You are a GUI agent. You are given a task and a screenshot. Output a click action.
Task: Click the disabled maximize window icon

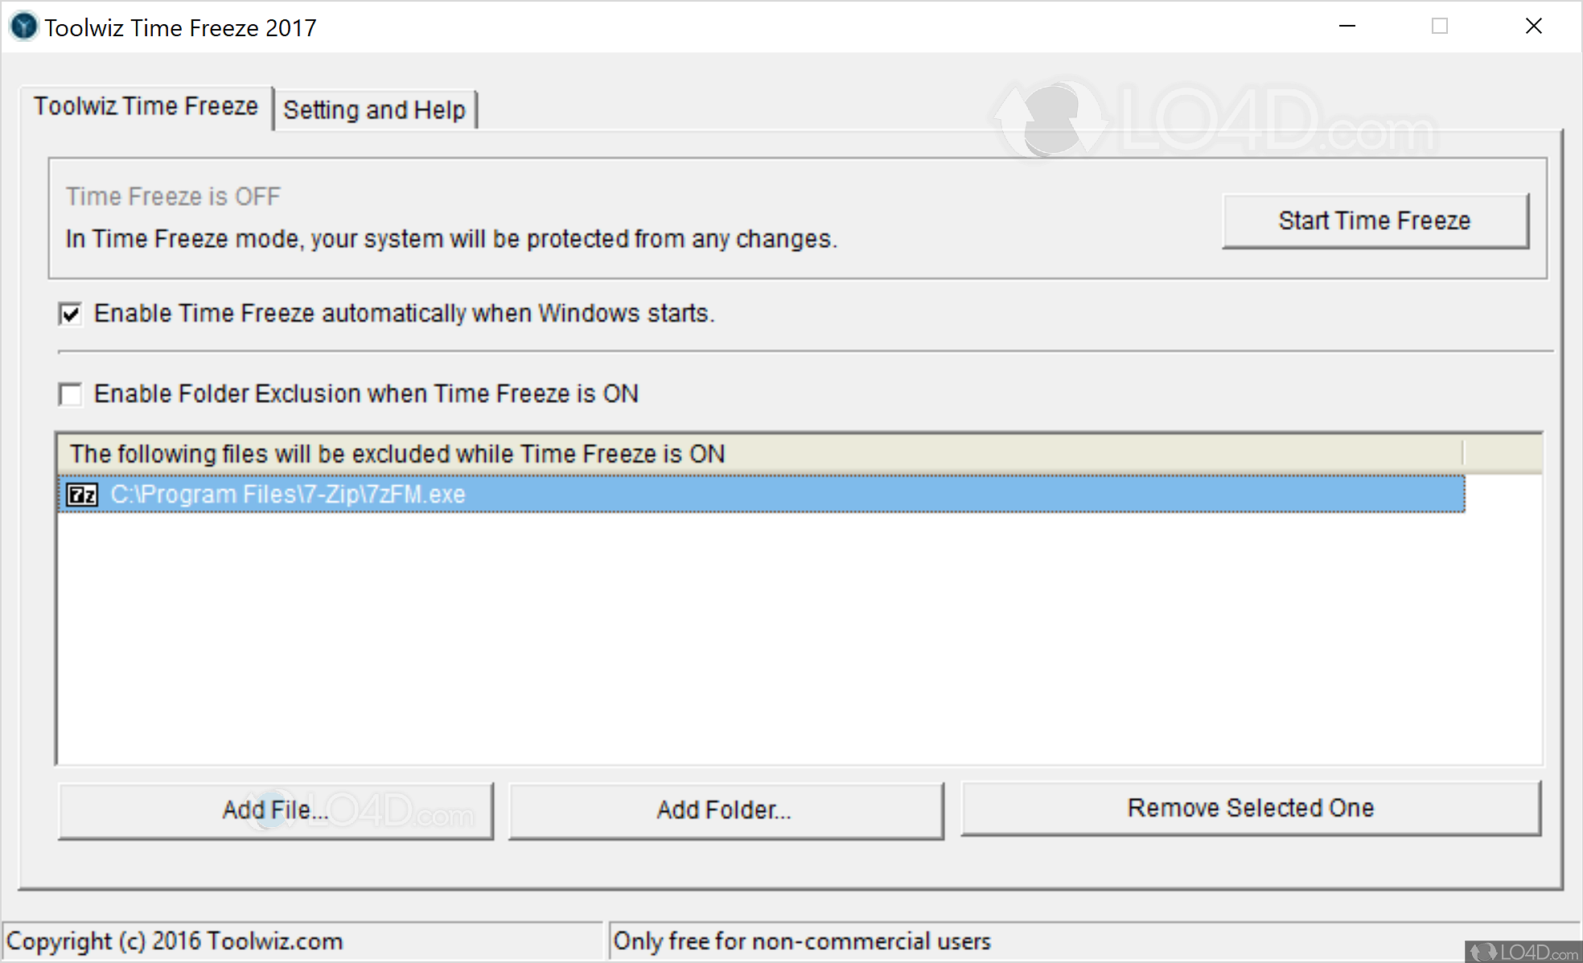click(x=1440, y=27)
